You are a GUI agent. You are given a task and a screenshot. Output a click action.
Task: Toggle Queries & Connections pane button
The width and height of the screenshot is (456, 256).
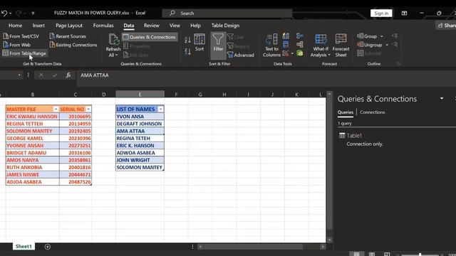[x=150, y=37]
